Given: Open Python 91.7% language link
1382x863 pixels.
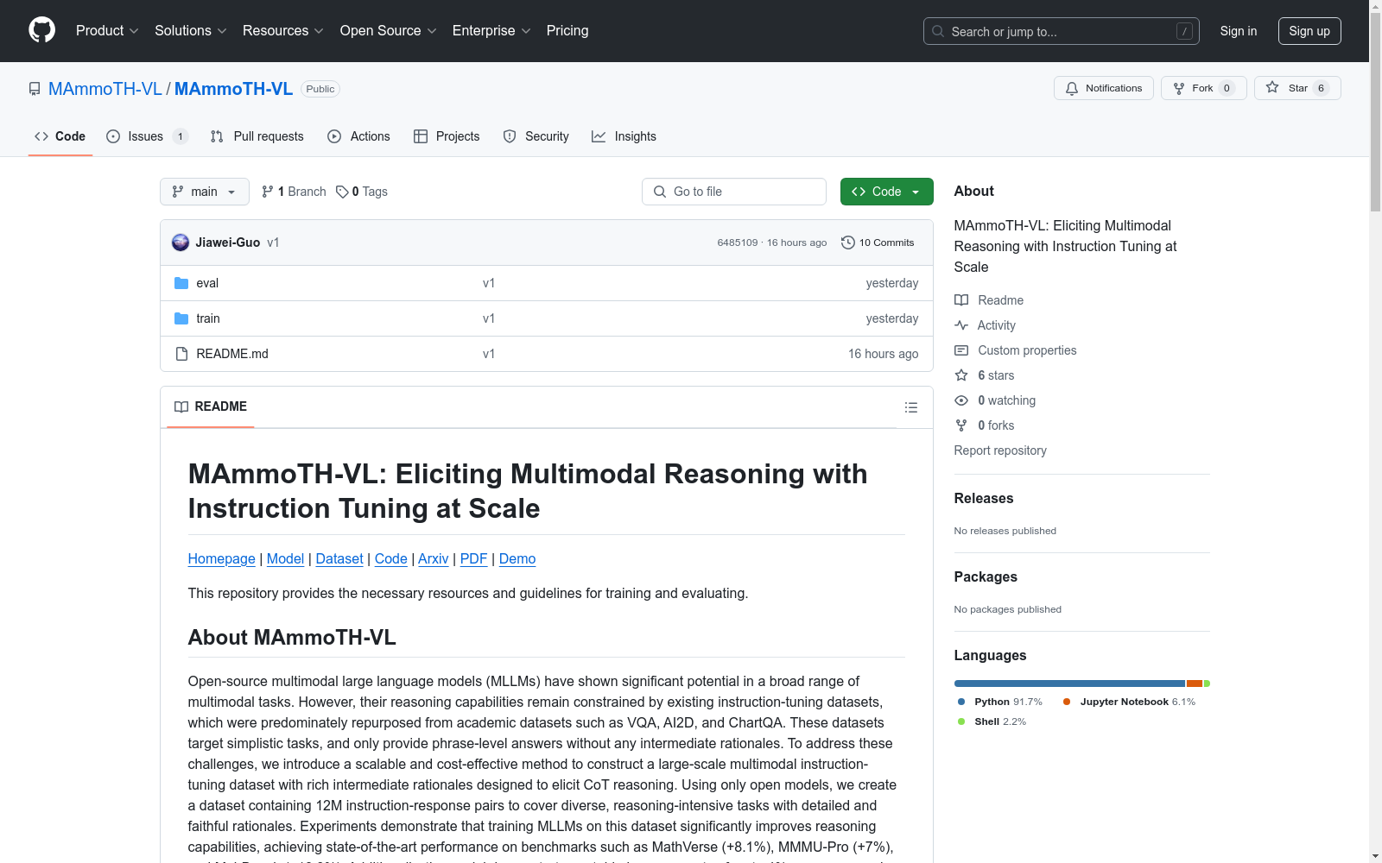Looking at the screenshot, I should tap(1000, 702).
